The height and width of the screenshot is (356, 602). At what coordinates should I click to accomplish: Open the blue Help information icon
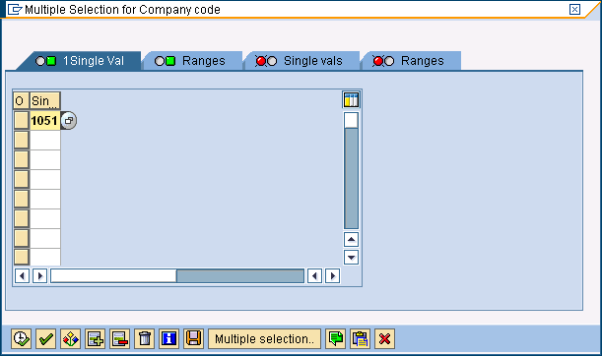pos(168,338)
